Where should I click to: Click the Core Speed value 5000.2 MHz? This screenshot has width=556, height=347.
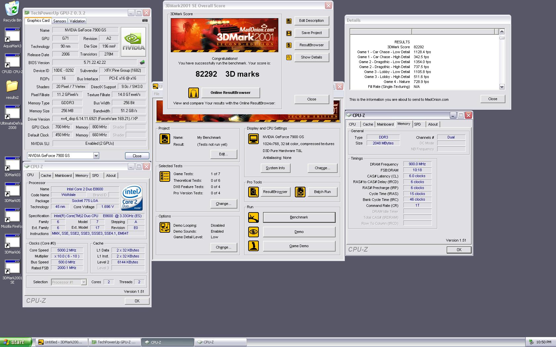(67, 251)
